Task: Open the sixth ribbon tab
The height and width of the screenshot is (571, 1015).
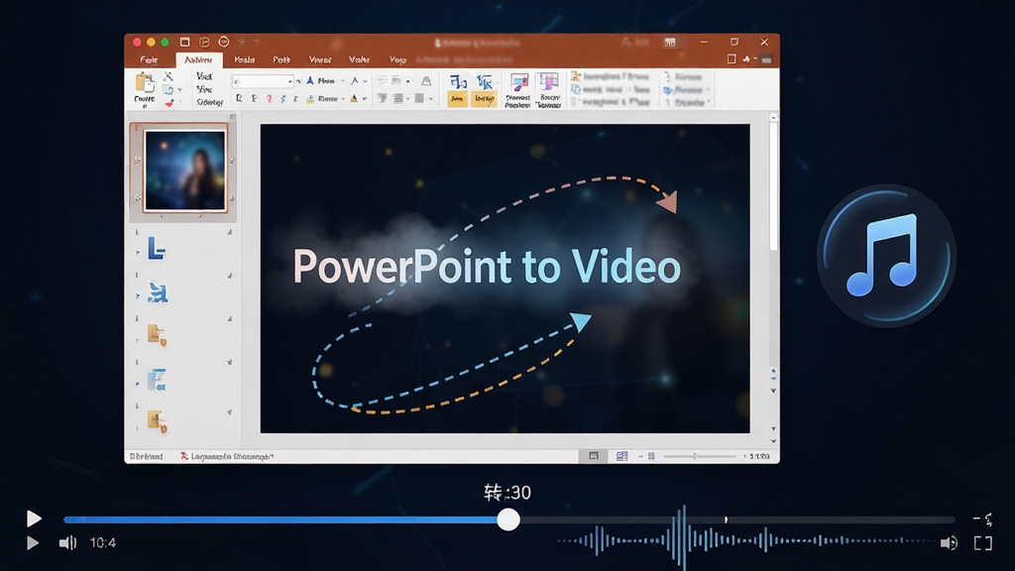Action: click(359, 59)
